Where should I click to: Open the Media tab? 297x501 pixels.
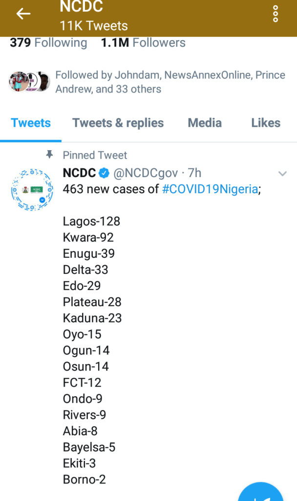205,123
